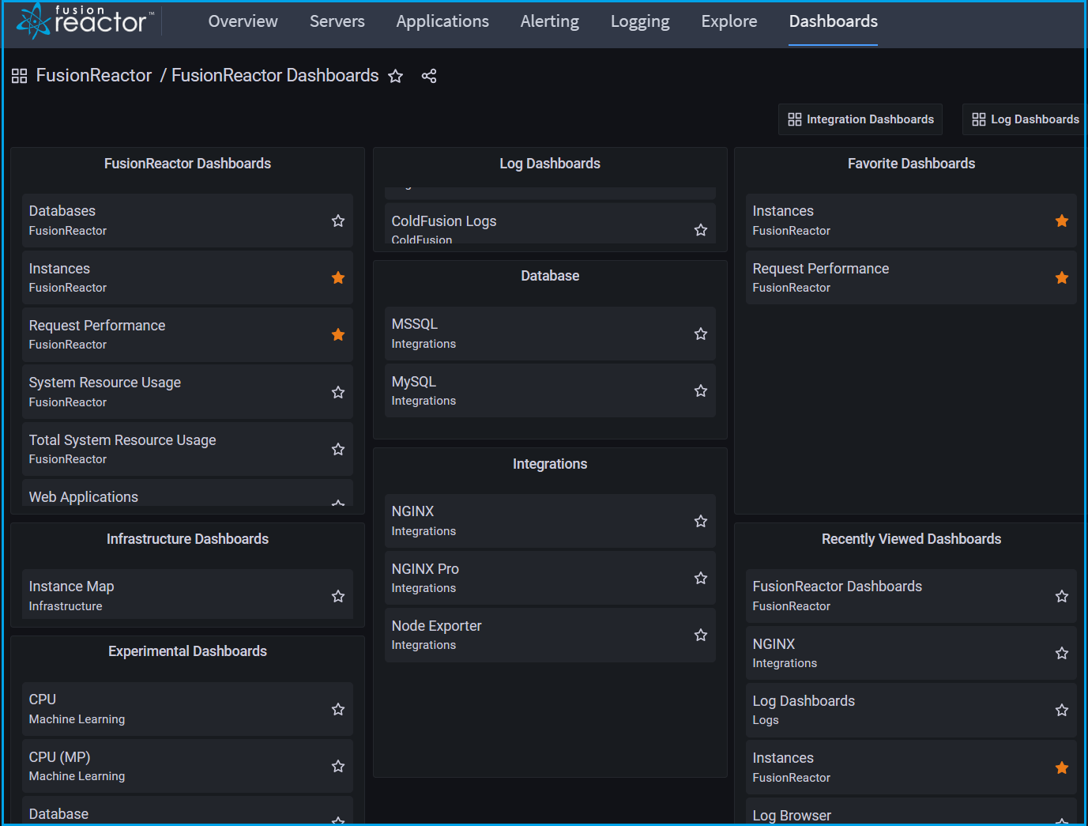Unstar Instances in Recently Viewed Dashboards
This screenshot has width=1088, height=826.
point(1062,768)
